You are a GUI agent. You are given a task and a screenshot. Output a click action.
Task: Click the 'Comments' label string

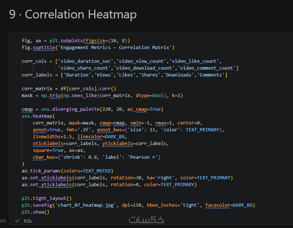tap(211, 75)
